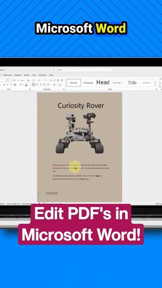Click into the Search box in the title bar
The width and height of the screenshot is (162, 288).
[x=82, y=70]
